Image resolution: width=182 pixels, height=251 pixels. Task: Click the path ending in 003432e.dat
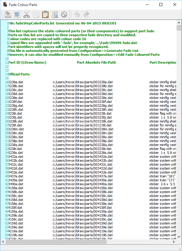pyautogui.click(x=83, y=172)
